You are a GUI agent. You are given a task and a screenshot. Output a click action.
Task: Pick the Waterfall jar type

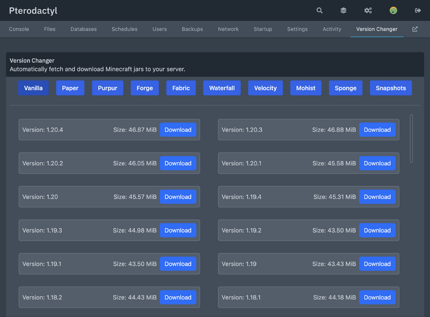(222, 88)
